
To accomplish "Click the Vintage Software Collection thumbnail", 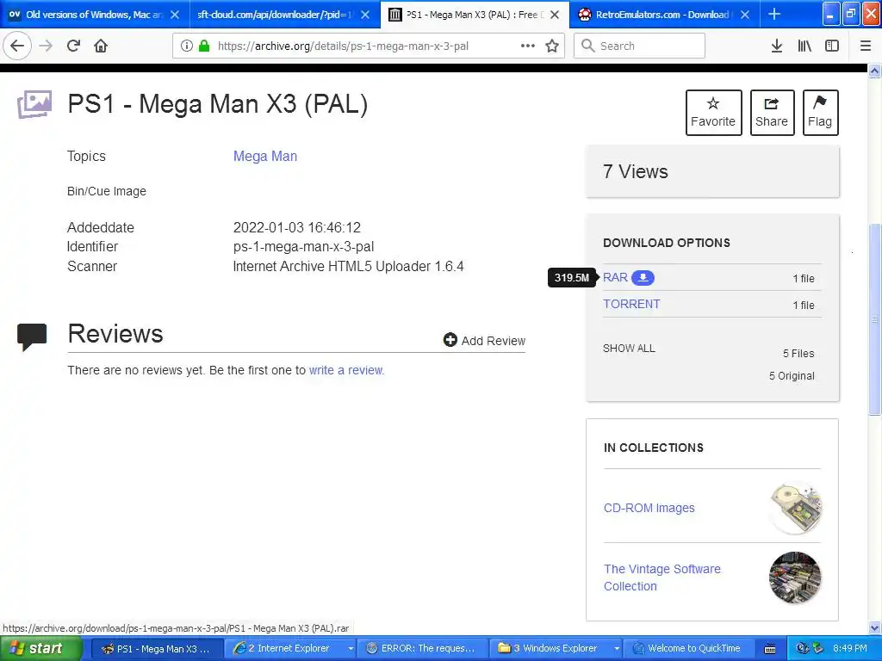I will pos(795,578).
